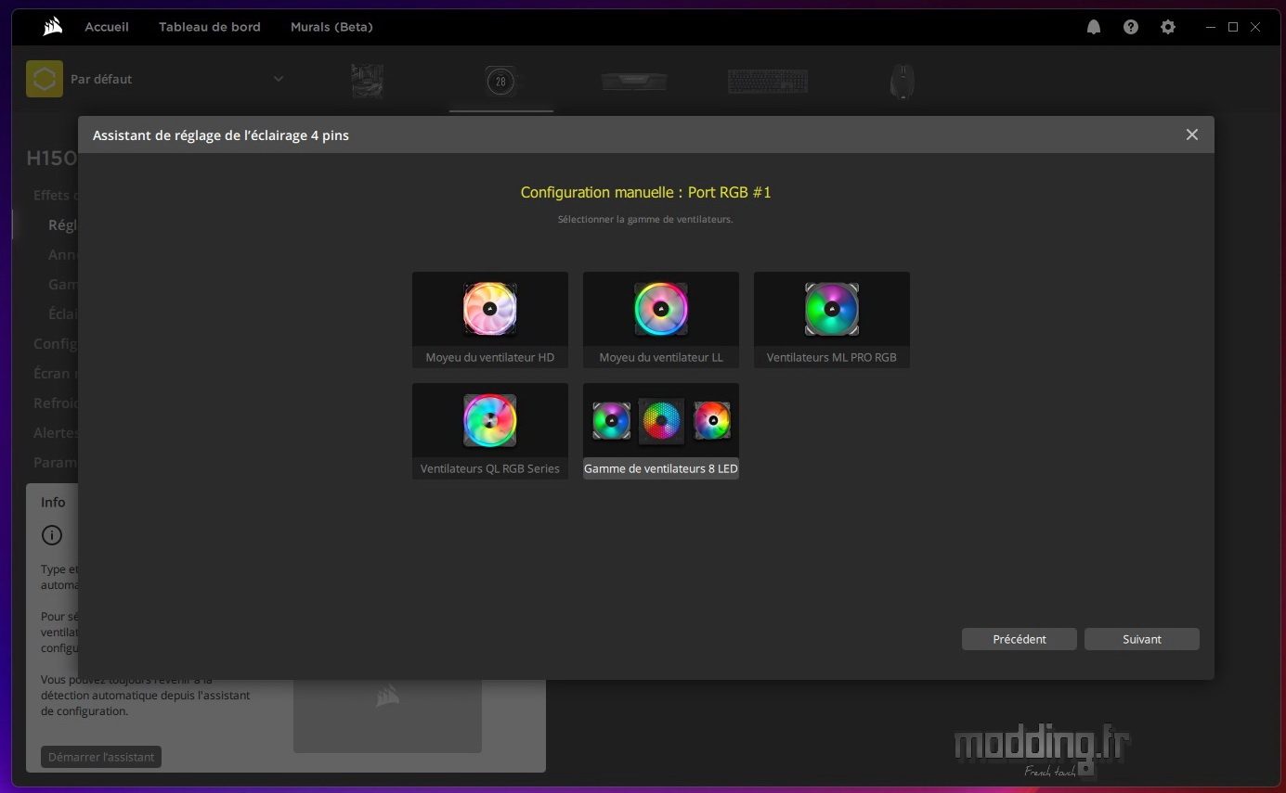The image size is (1286, 793).
Task: Select the keyboard device icon
Action: click(x=768, y=81)
